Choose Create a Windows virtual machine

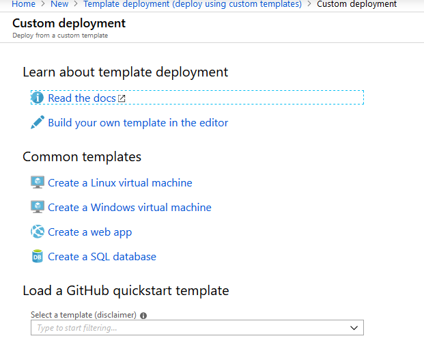coord(130,208)
